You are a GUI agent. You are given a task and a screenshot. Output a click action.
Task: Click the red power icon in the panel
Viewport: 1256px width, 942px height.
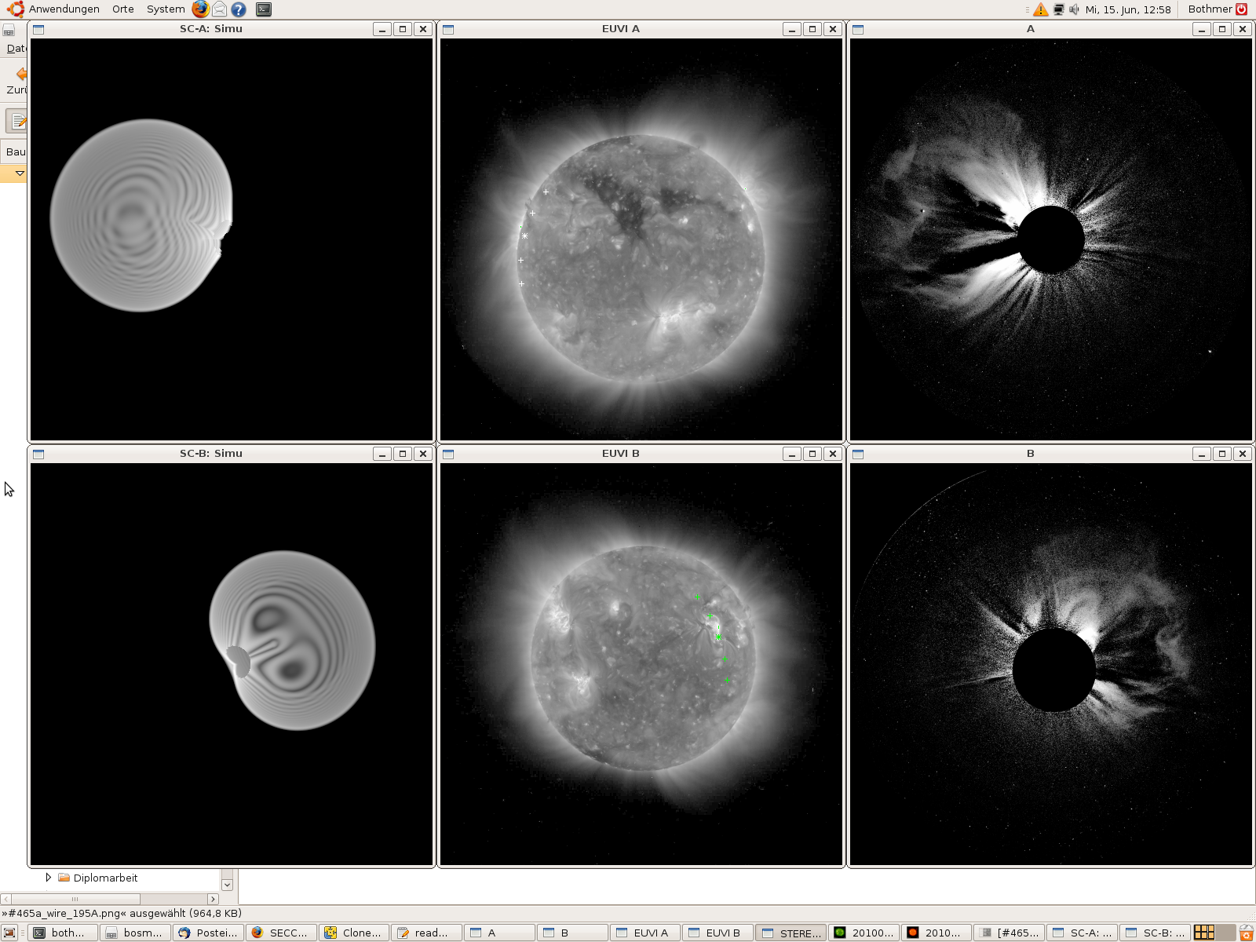[1242, 9]
